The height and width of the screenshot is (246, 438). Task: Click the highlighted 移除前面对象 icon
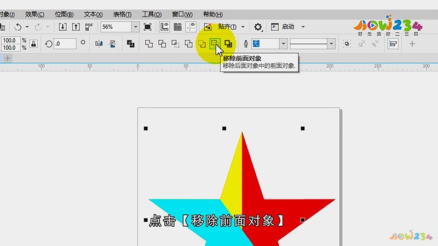(x=215, y=44)
